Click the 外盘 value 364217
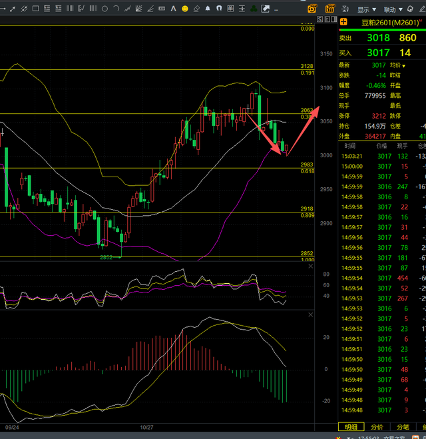The width and height of the screenshot is (426, 439). pos(375,137)
